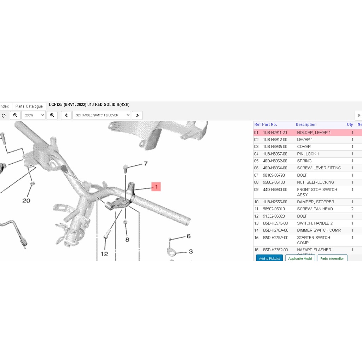Open the 32 HANDLE SWITCH & LEVER dropdown
The width and height of the screenshot is (362, 362).
101,115
